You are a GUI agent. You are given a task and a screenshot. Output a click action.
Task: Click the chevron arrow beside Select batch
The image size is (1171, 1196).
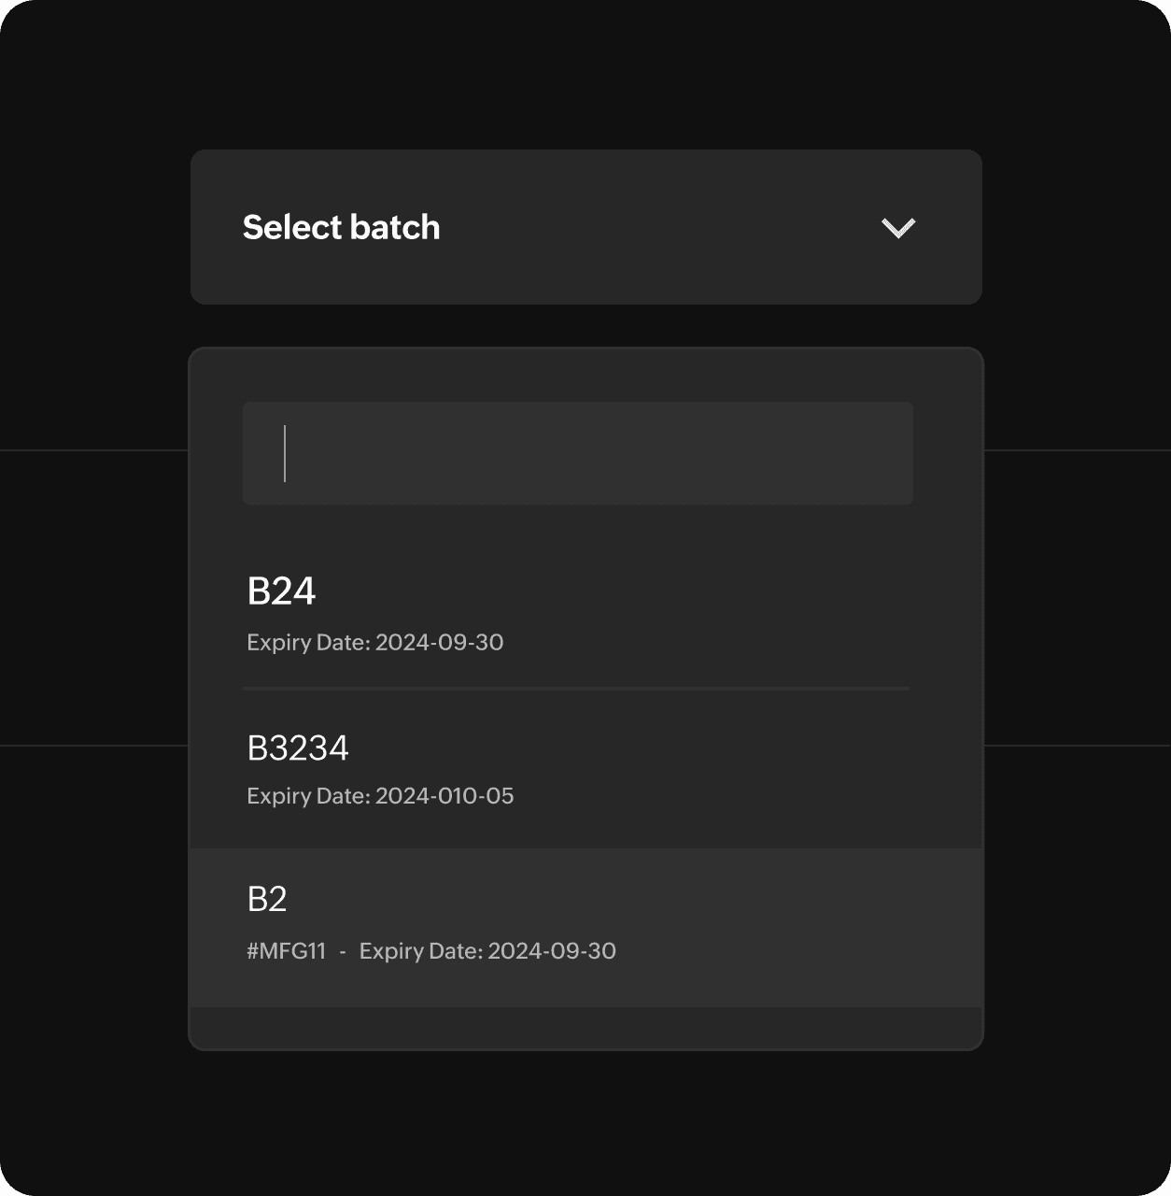coord(898,228)
